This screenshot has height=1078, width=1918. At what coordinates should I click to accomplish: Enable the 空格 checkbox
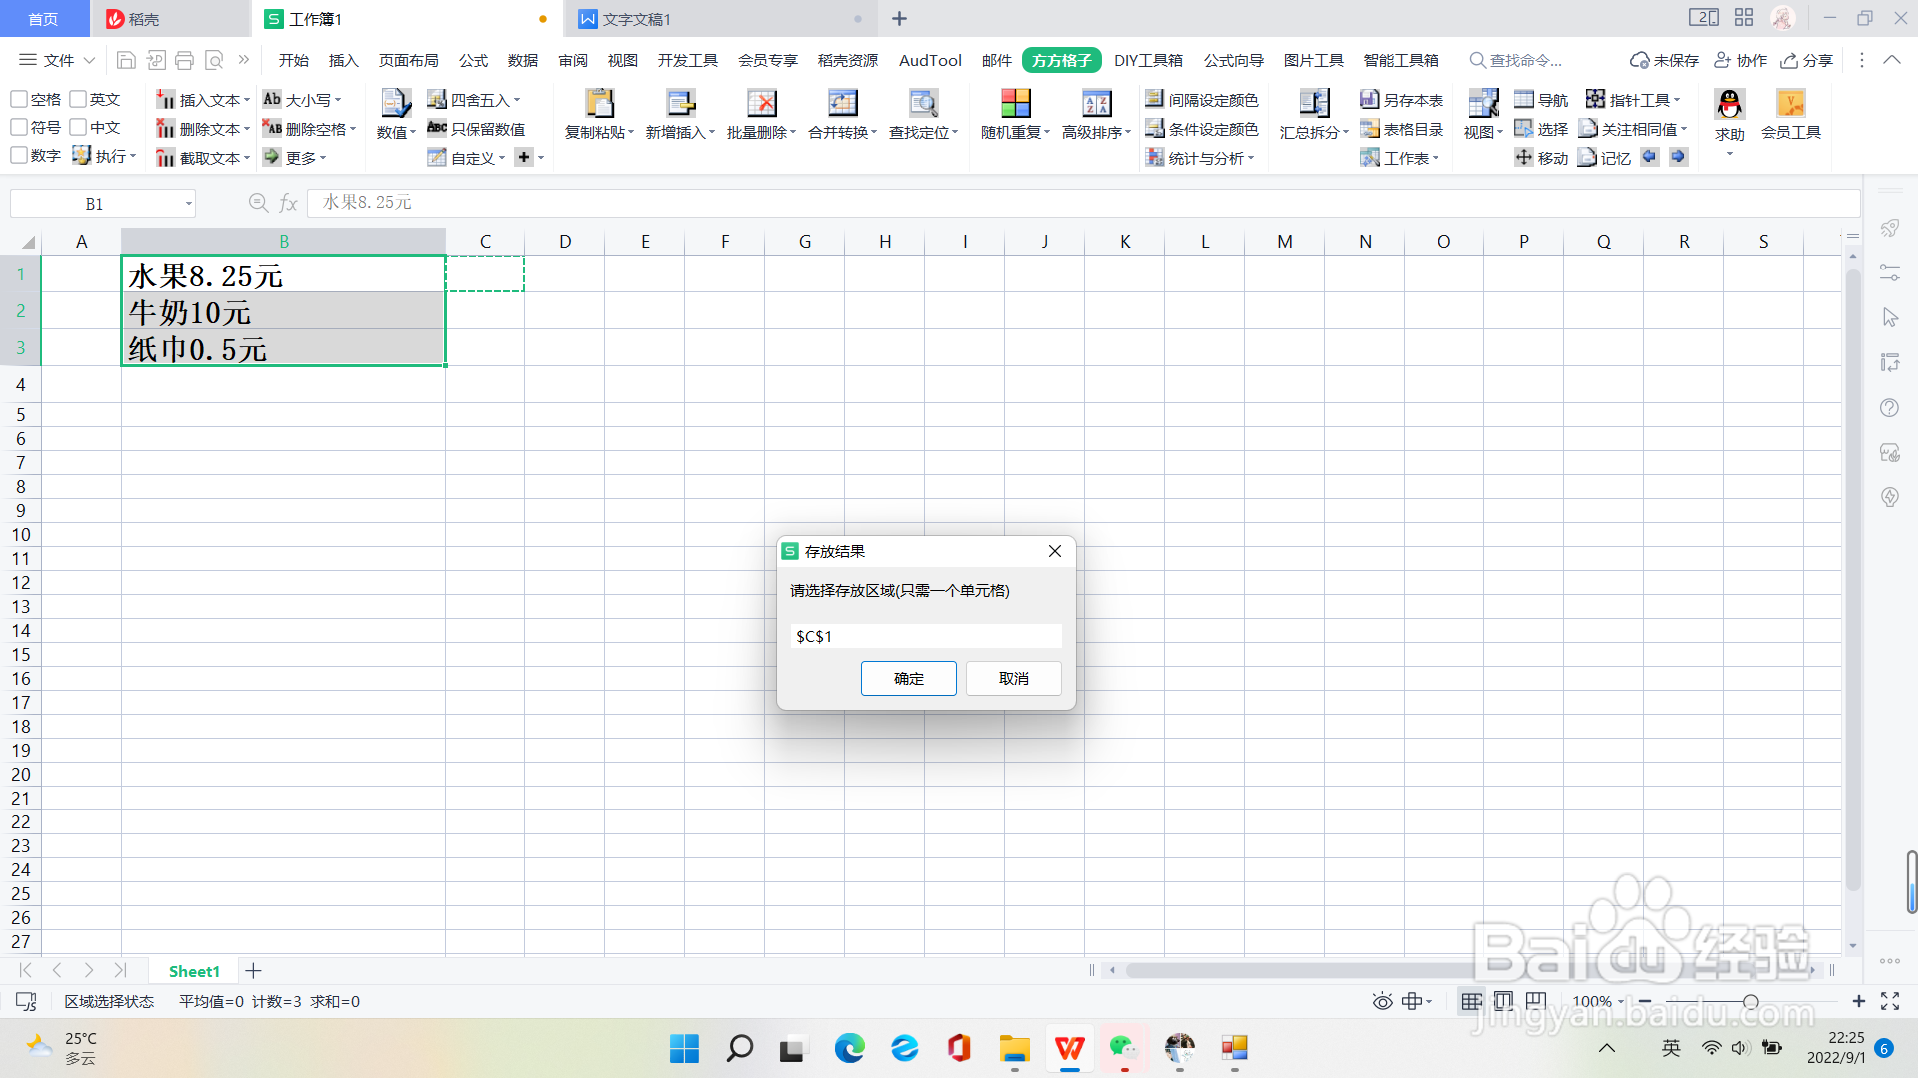[x=19, y=99]
